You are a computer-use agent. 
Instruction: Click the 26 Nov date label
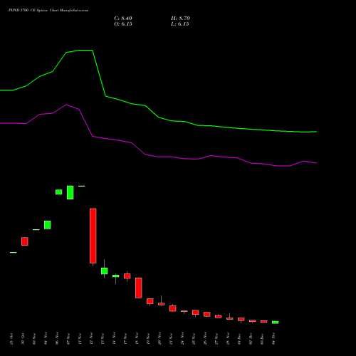coord(205,339)
